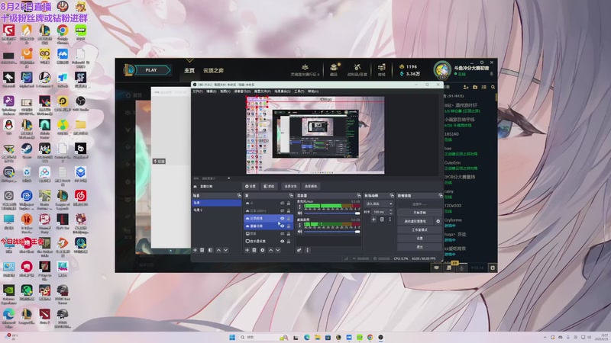Viewport: 611px width, 343px height.
Task: Adjust 麦克风/Aux volume slider
Action: tap(331, 213)
